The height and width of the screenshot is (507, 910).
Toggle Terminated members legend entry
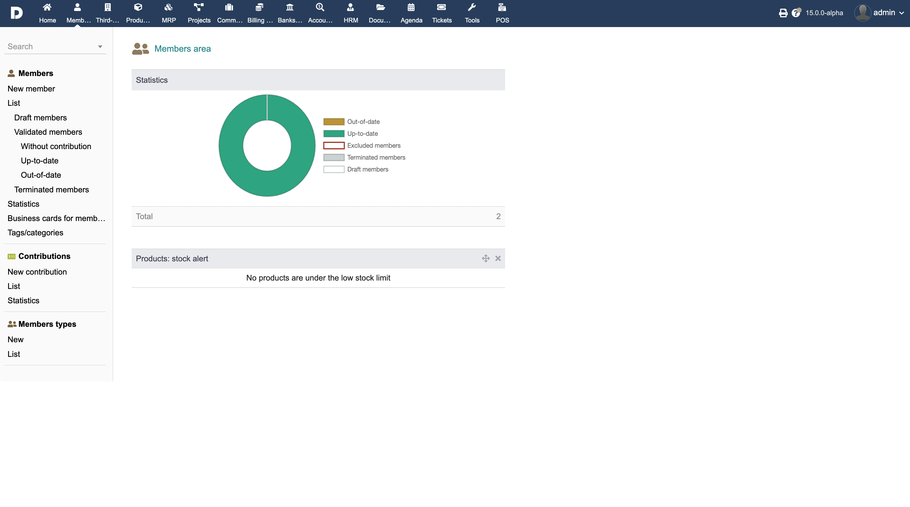(376, 157)
